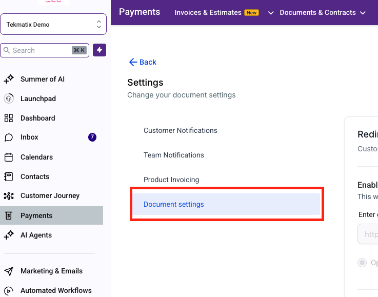This screenshot has height=297, width=378.
Task: Open the Invoices & Estimates menu
Action: coord(208,12)
